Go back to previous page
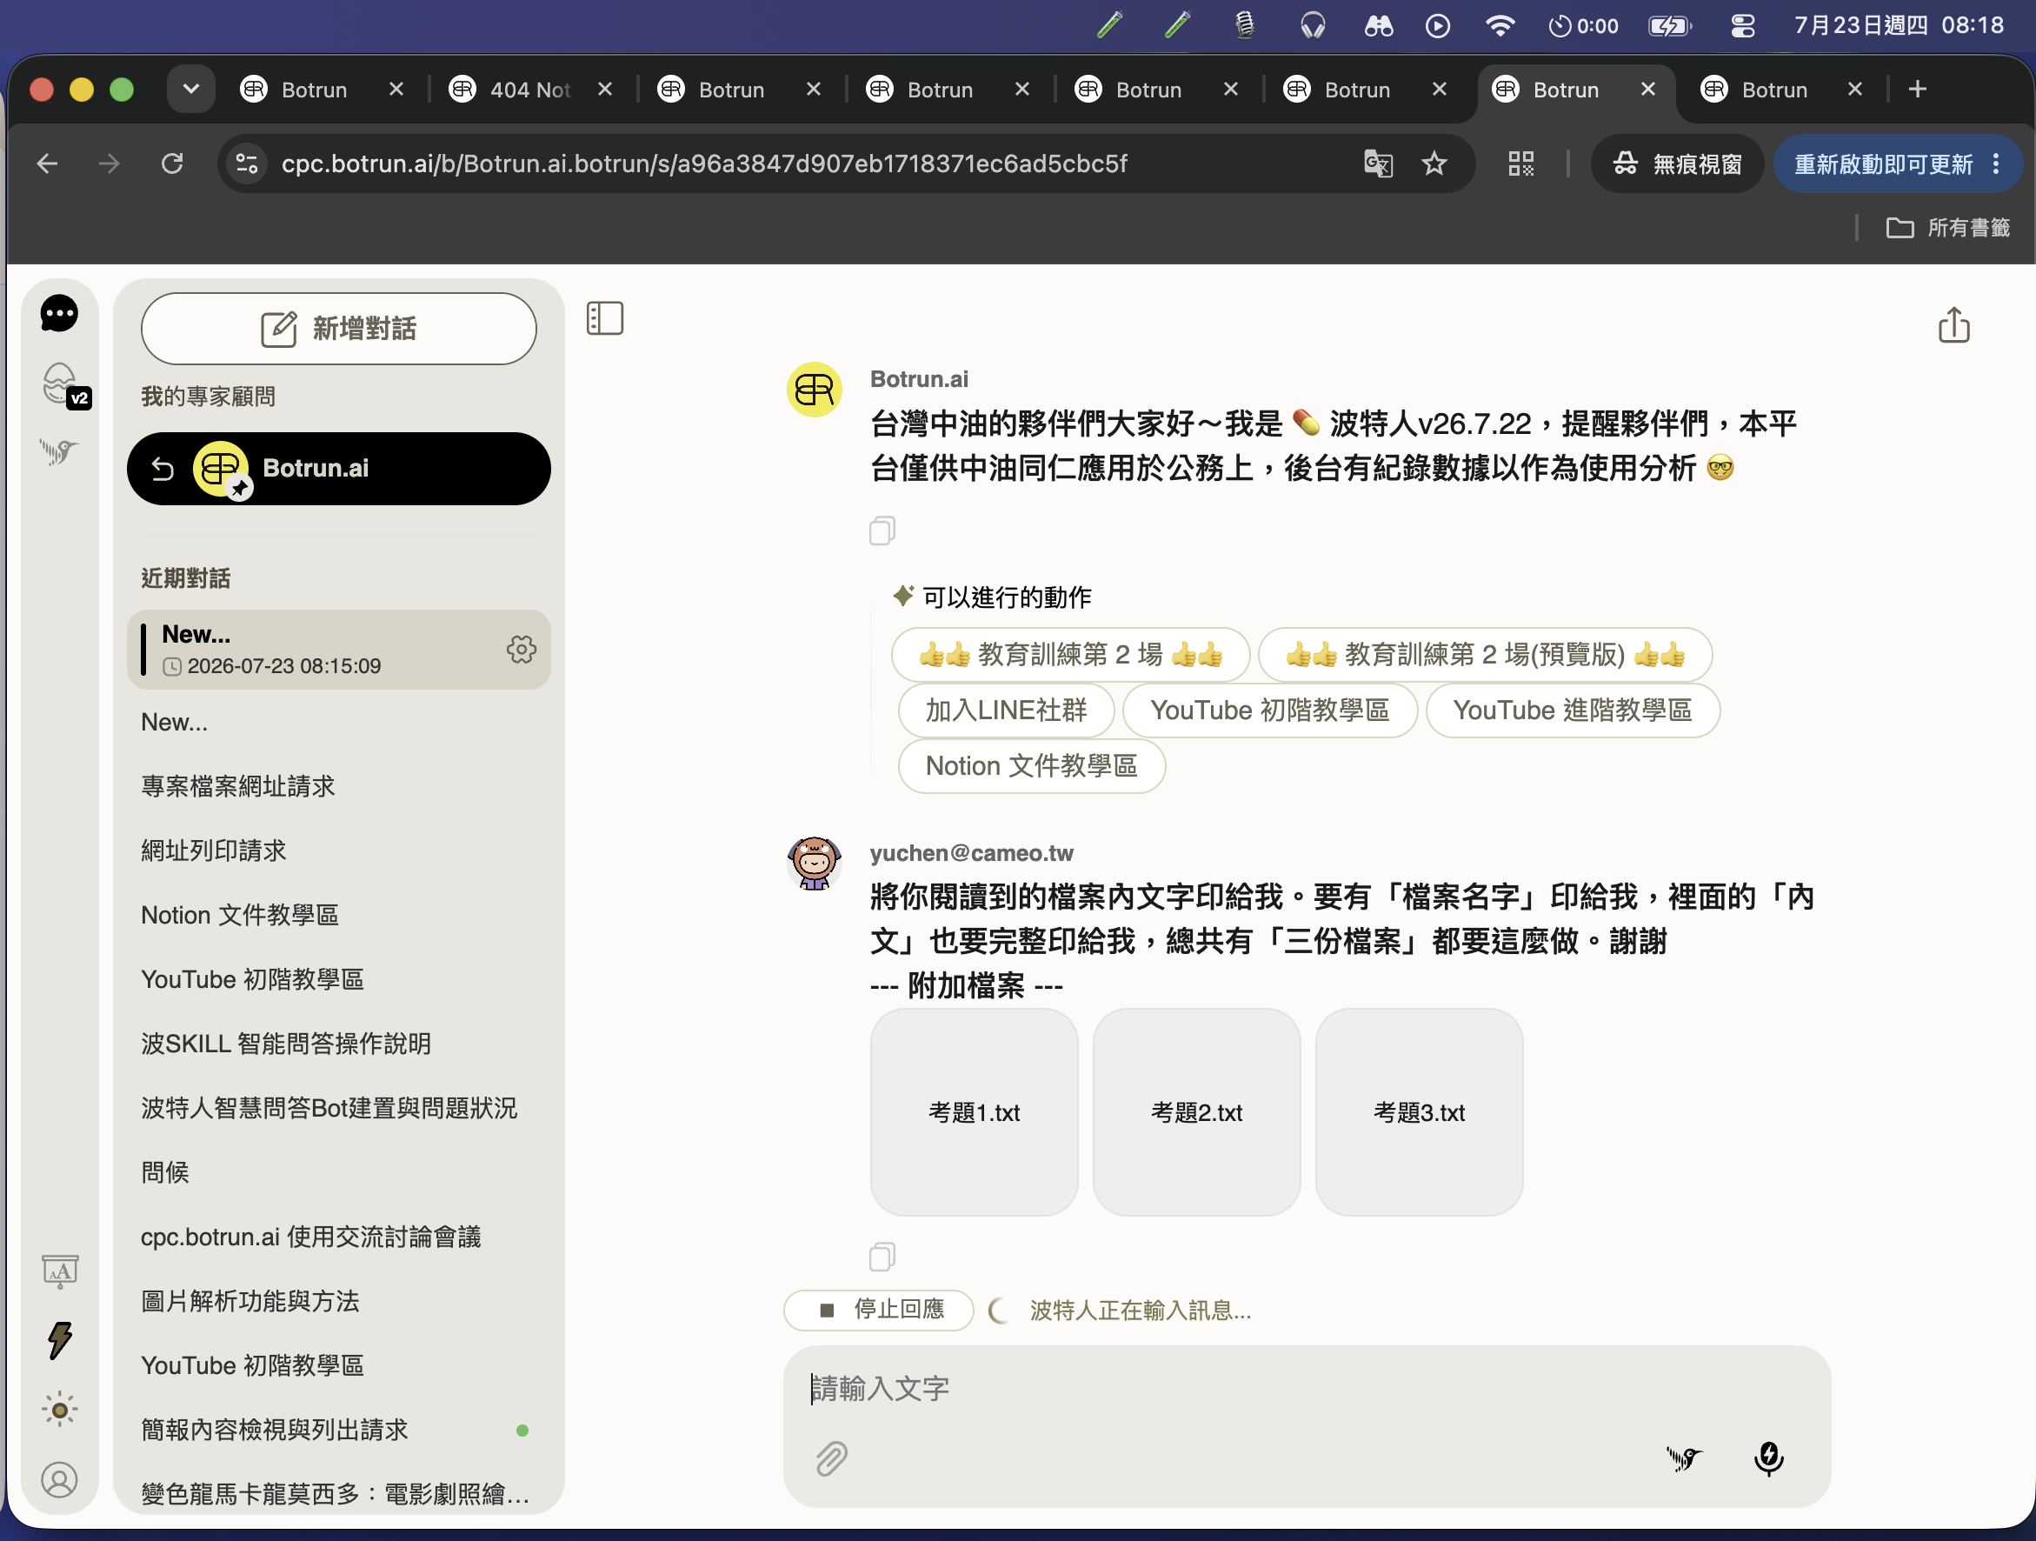This screenshot has height=1541, width=2036. (47, 163)
